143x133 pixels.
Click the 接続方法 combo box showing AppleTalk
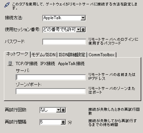pyautogui.click(x=64, y=18)
